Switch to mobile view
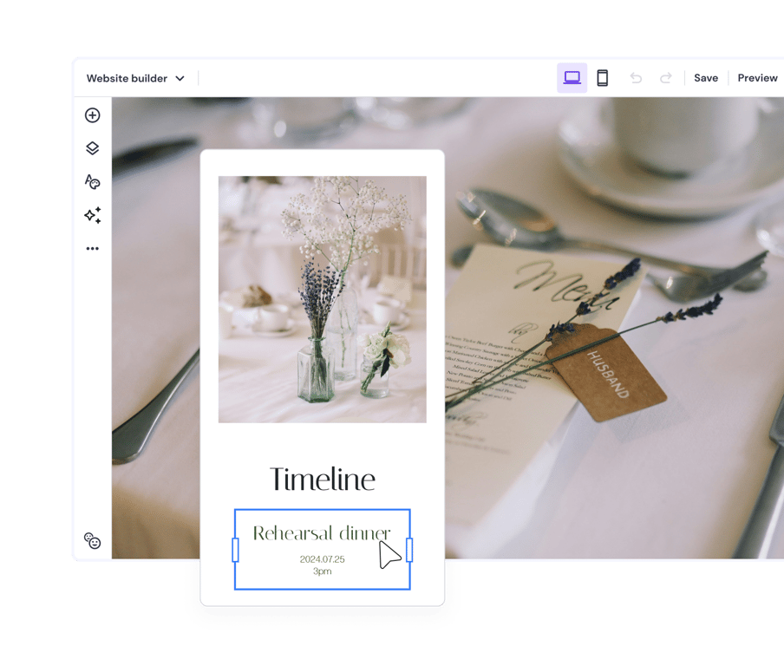 [603, 78]
